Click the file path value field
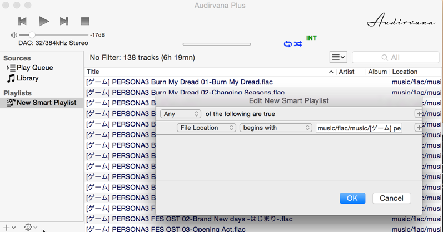The height and width of the screenshot is (232, 443). coord(359,128)
